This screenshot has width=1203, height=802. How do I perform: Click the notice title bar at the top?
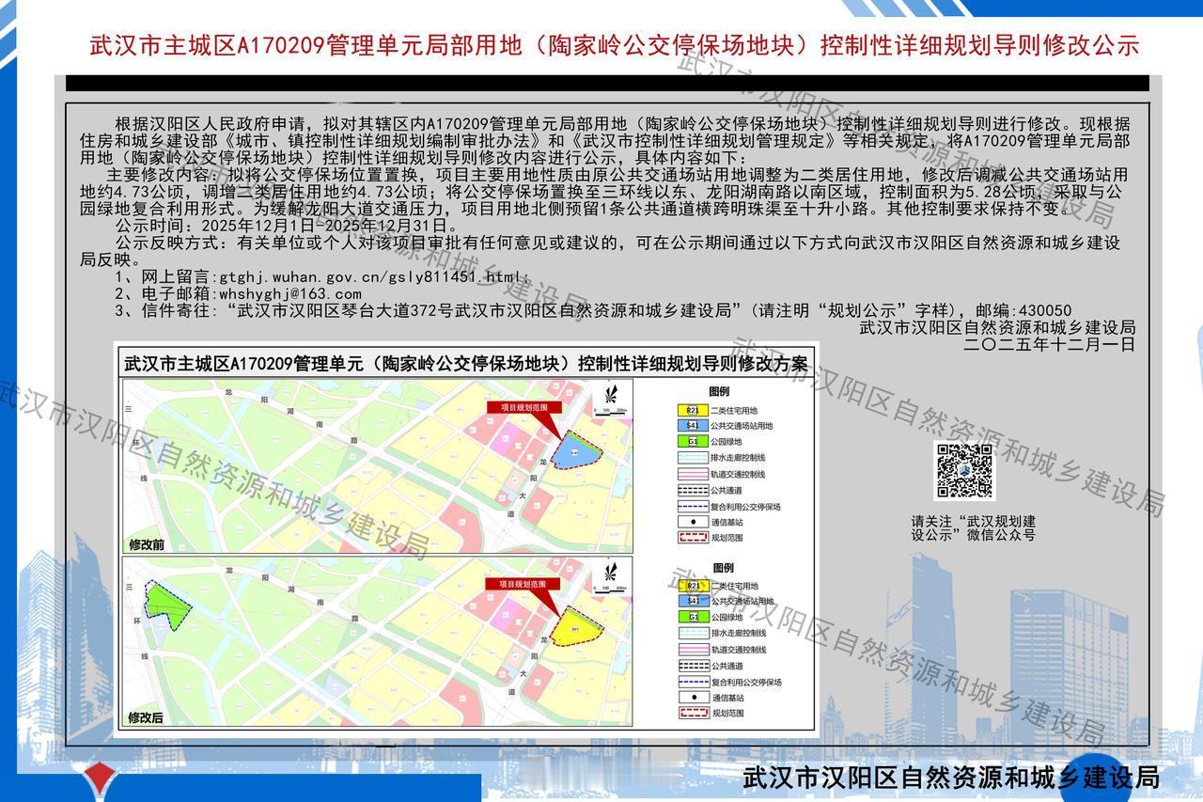coord(601,39)
